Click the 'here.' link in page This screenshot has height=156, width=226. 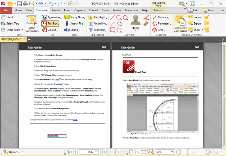point(75,120)
